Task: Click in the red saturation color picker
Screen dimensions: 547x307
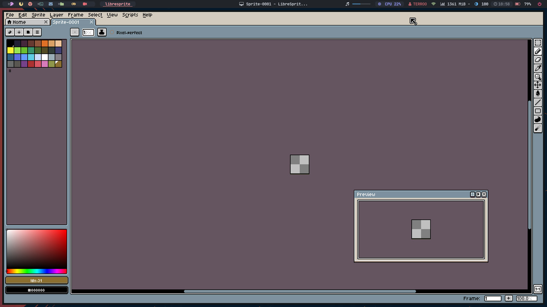Action: click(36, 249)
